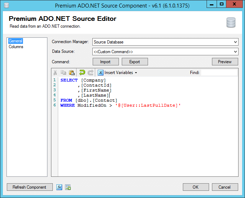Minimize the Source Component window
Viewport: 245px width, 198px height.
click(x=212, y=4)
